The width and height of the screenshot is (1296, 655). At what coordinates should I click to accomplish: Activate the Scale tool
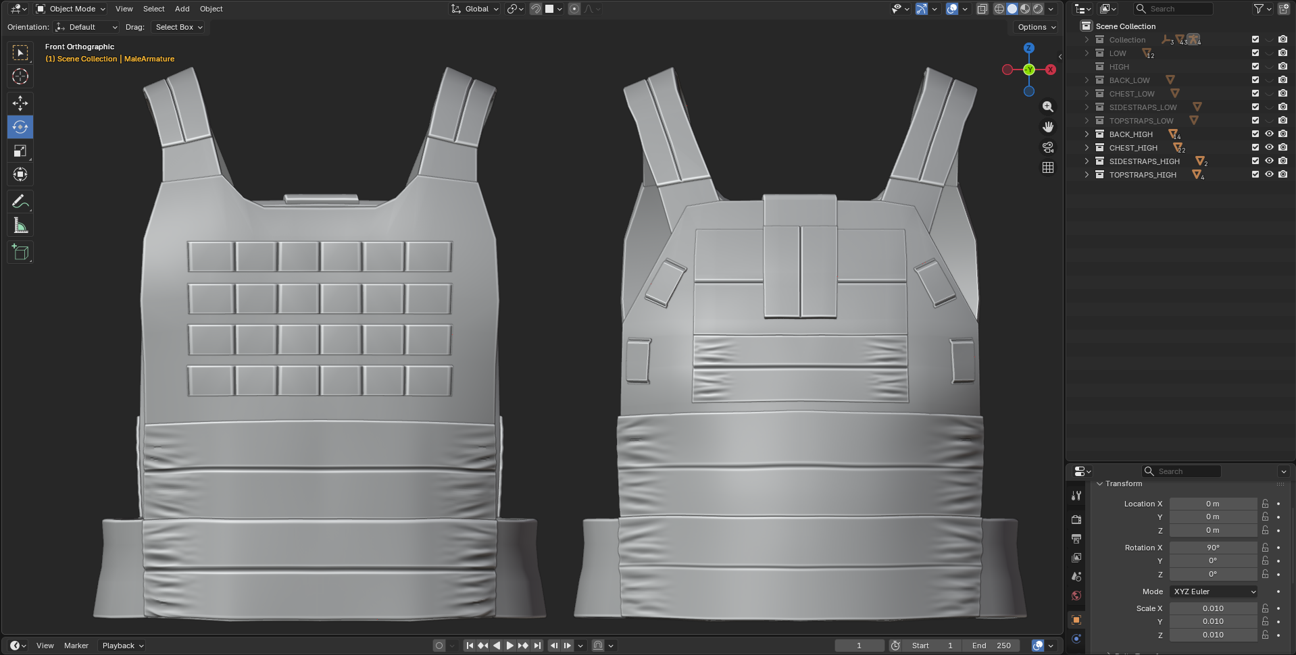[x=20, y=151]
